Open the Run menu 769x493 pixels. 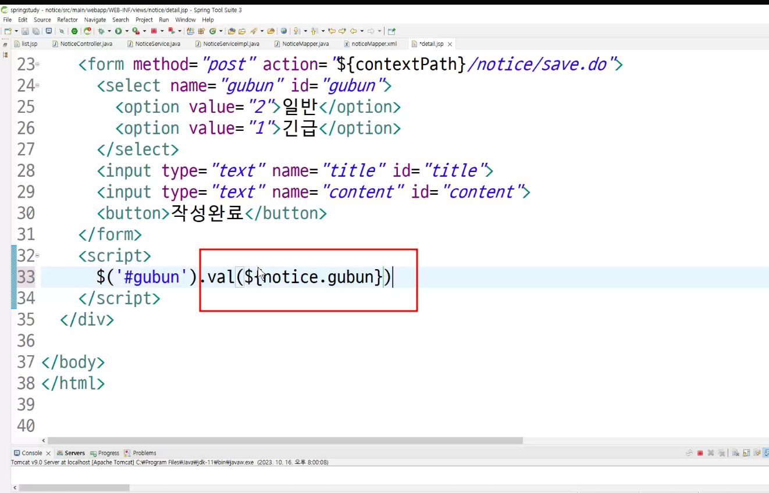click(x=164, y=20)
